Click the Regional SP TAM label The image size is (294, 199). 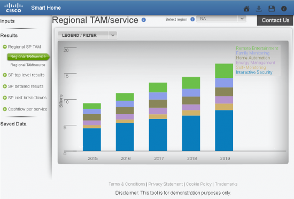pos(25,47)
